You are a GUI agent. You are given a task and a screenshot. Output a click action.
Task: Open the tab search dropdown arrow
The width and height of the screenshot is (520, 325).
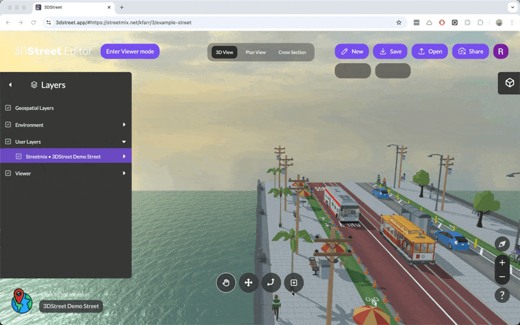(x=512, y=7)
